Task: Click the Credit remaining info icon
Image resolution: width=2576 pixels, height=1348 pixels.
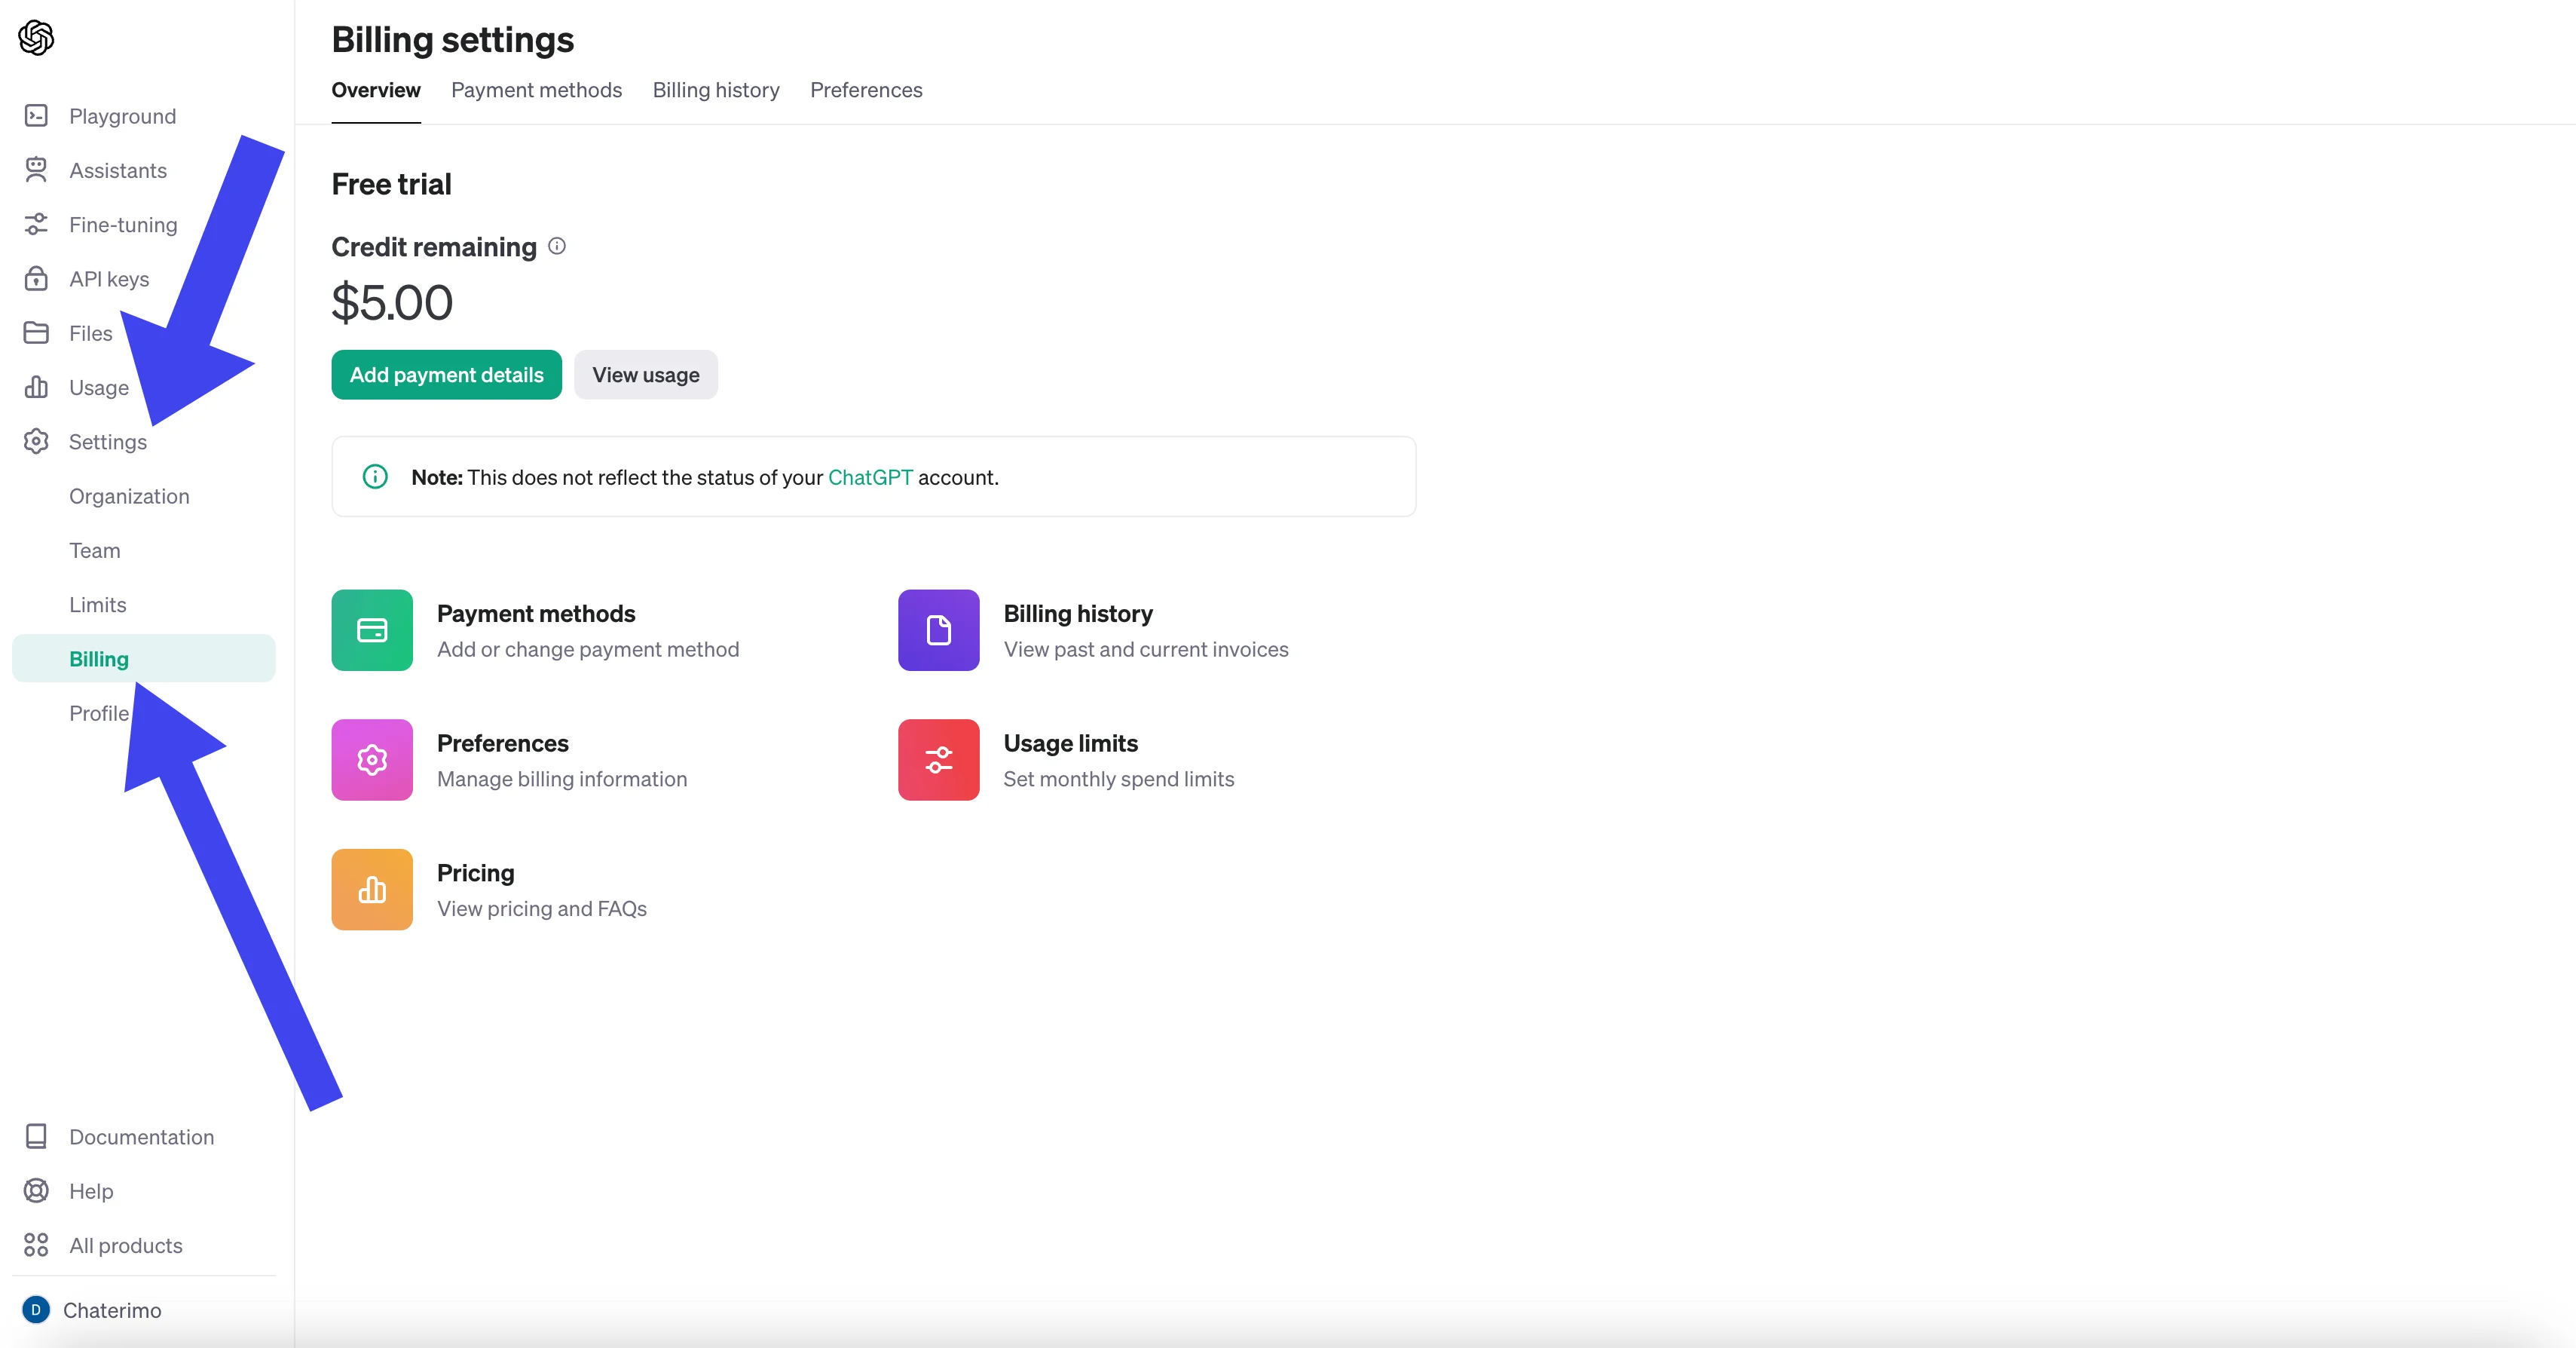Action: (x=557, y=246)
